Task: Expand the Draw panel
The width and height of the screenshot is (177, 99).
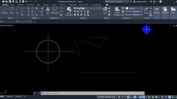Action: tap(11, 18)
